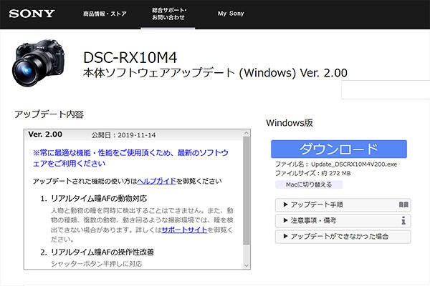Click the blue notice about latest software

(130, 158)
